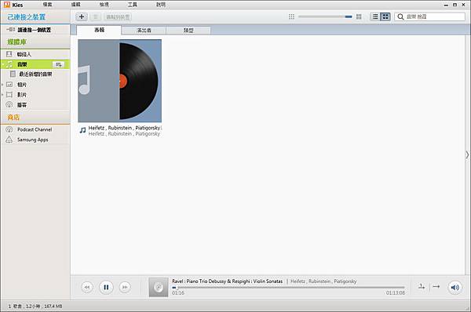Open the recently added music playlist

35,74
